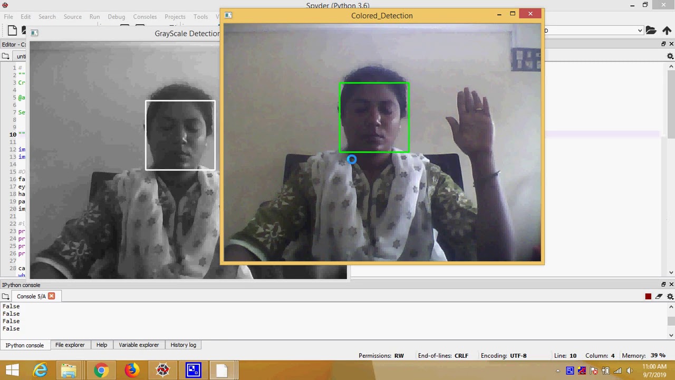Click the browse tabs icon in editor
This screenshot has width=675, height=380.
click(x=5, y=56)
